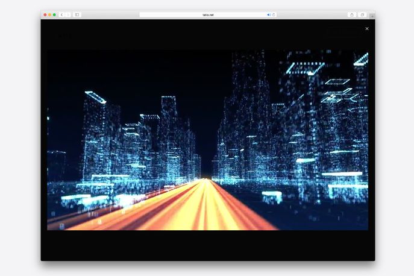This screenshot has width=414, height=276.
Task: Click the dark overlay below the video
Action: click(207, 245)
